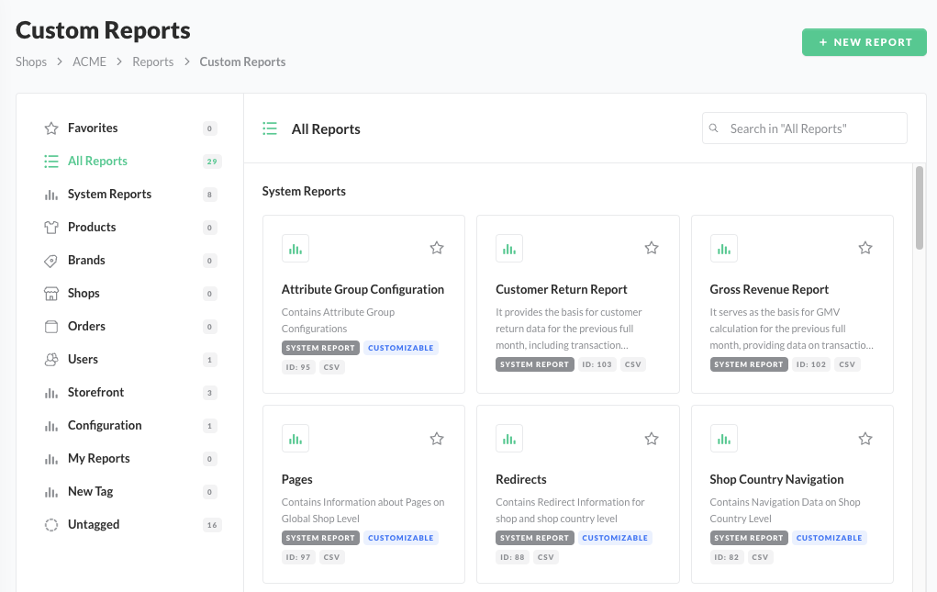Screen dimensions: 937x592
Task: Click the New Report button
Action: [864, 42]
